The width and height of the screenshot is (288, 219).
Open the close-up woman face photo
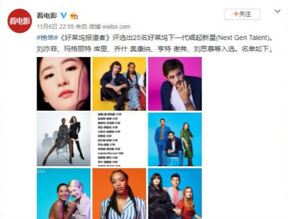[x=63, y=84]
